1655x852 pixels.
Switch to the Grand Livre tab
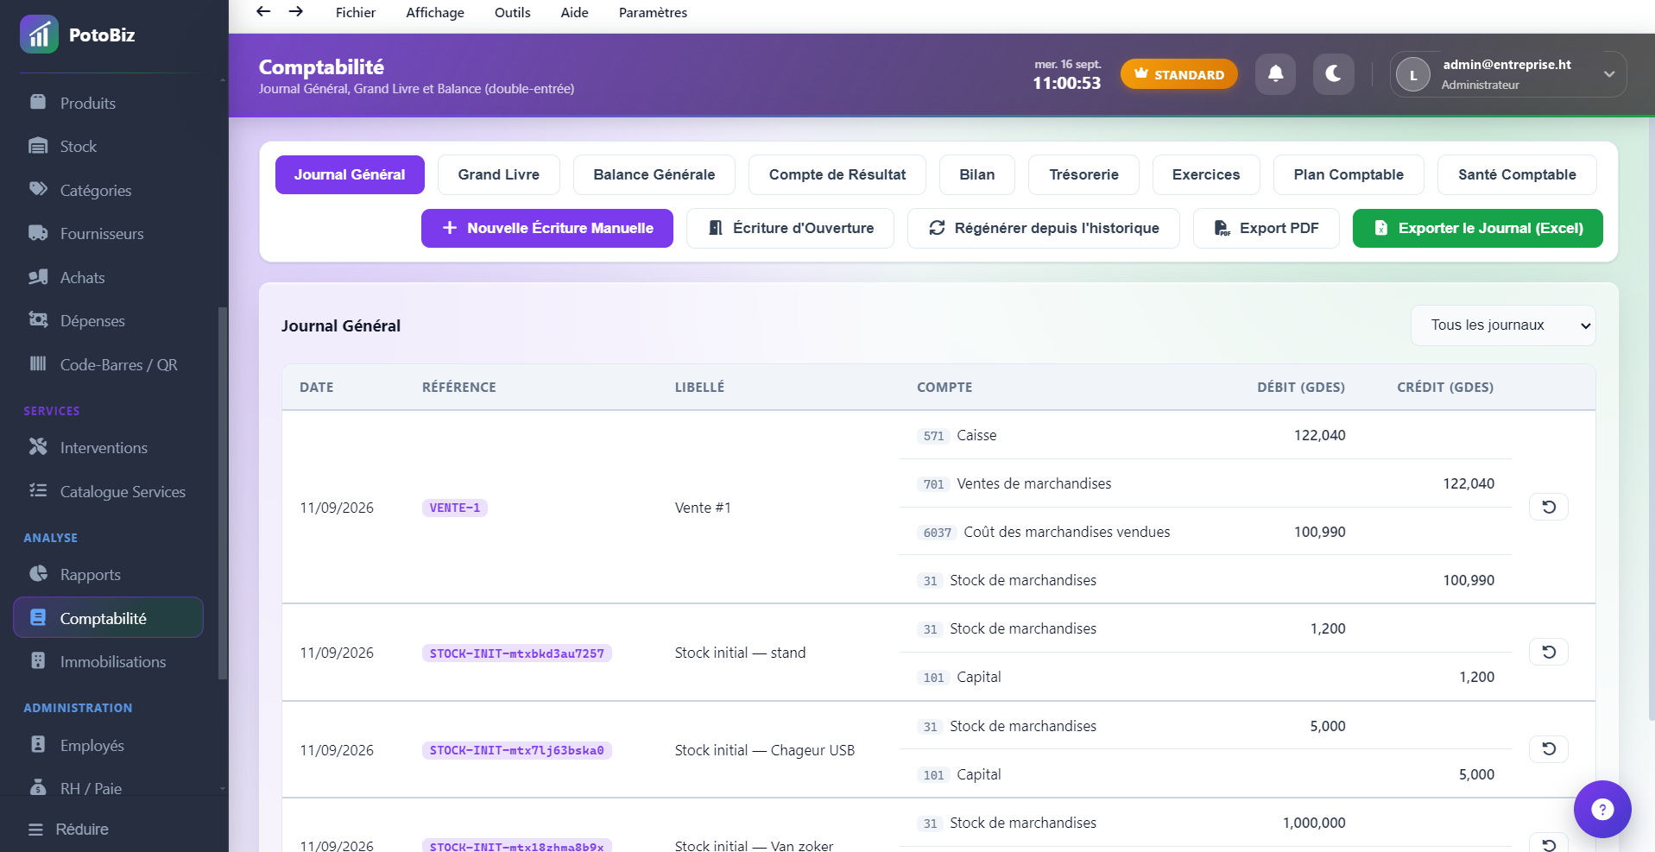(x=498, y=174)
